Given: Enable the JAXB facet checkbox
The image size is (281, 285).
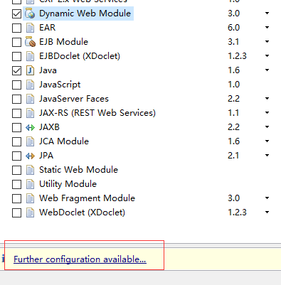Looking at the screenshot, I should (x=16, y=127).
